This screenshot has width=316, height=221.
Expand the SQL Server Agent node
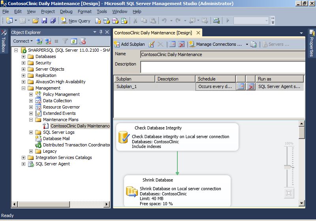point(24,164)
